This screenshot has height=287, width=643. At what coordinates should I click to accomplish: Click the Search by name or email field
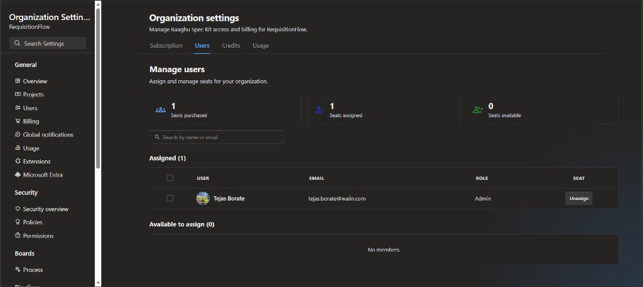tap(216, 137)
